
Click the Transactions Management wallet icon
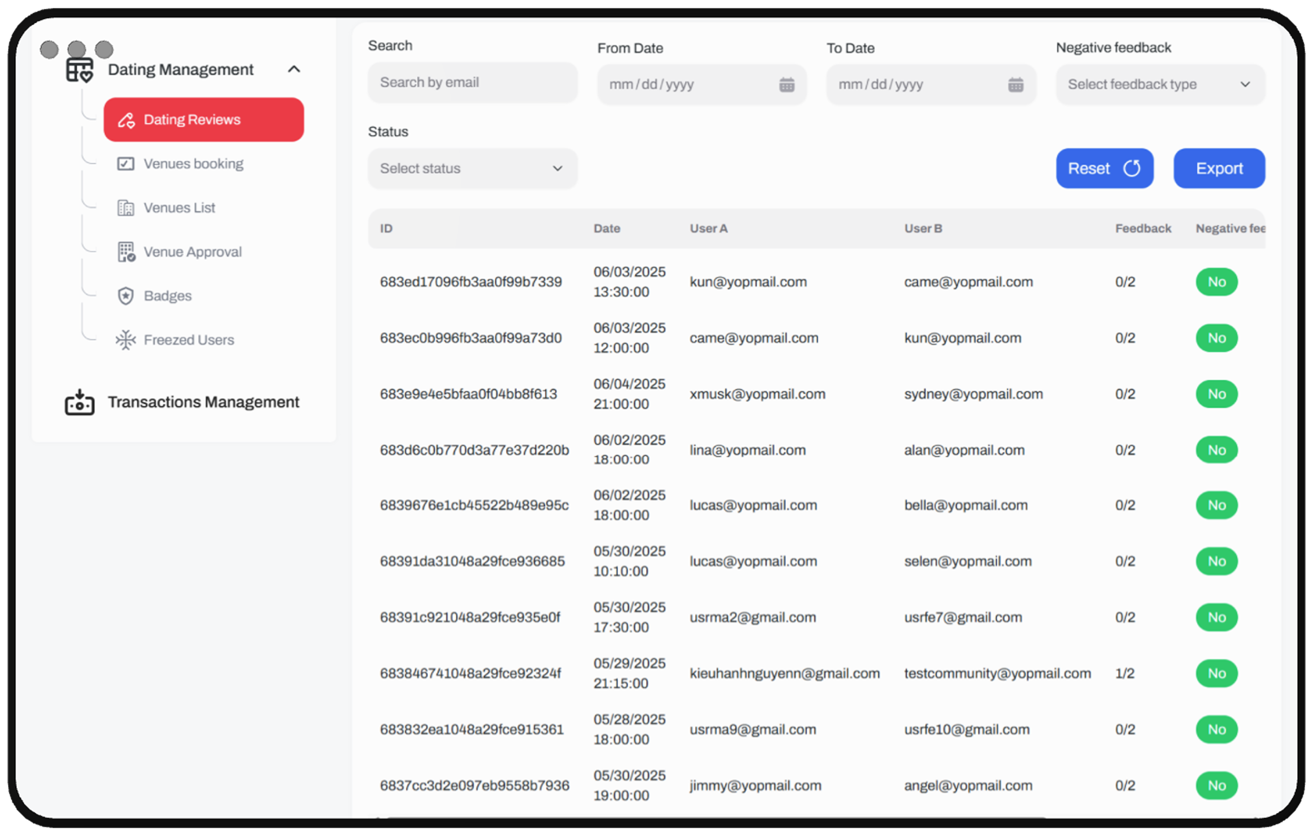pos(80,403)
